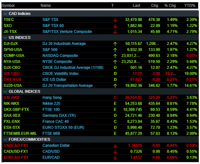Select the DXY-IFUS symbol
This screenshot has width=200, height=164.
tap(12, 80)
